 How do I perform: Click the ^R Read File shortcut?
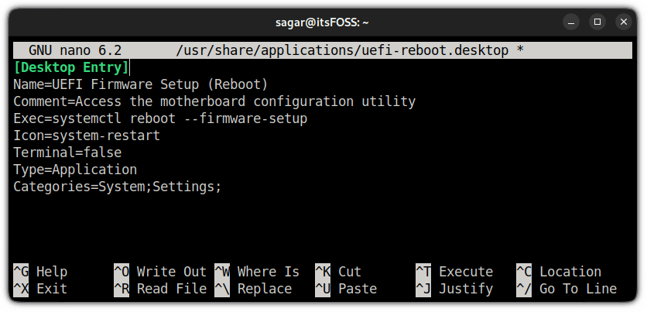(160, 289)
